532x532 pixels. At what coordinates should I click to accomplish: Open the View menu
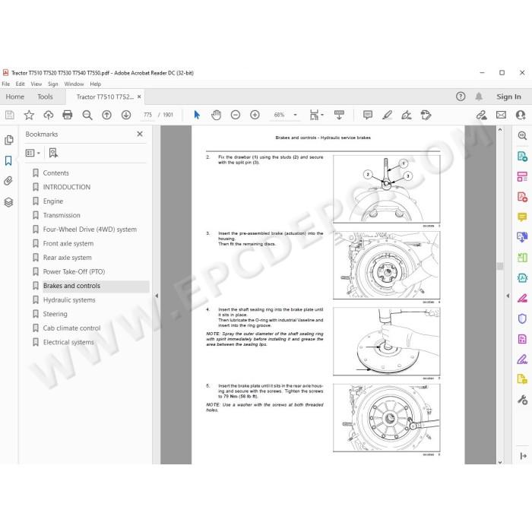(36, 84)
